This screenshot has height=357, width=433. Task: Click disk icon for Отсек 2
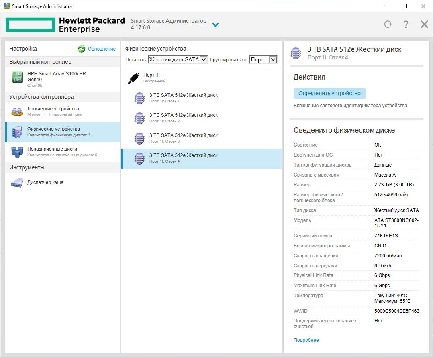[139, 118]
